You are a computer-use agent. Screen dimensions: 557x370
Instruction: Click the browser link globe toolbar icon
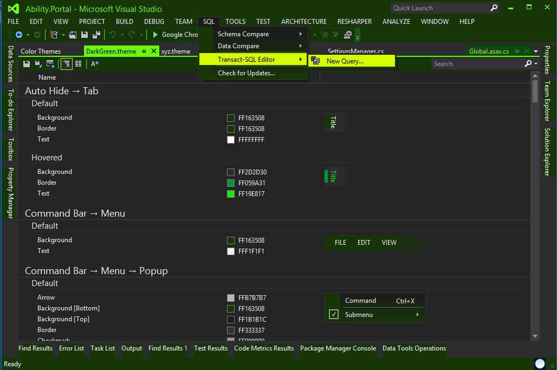[348, 35]
